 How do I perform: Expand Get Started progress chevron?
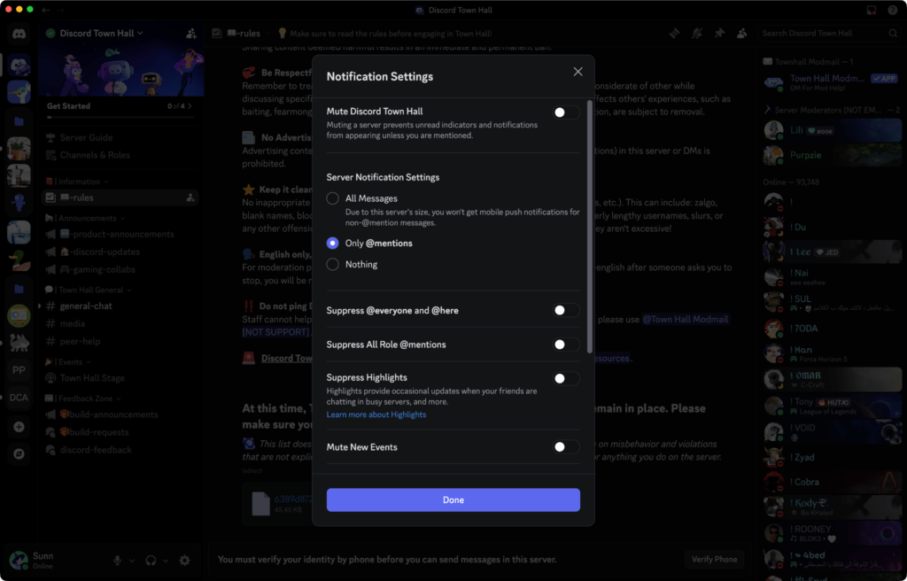[190, 106]
